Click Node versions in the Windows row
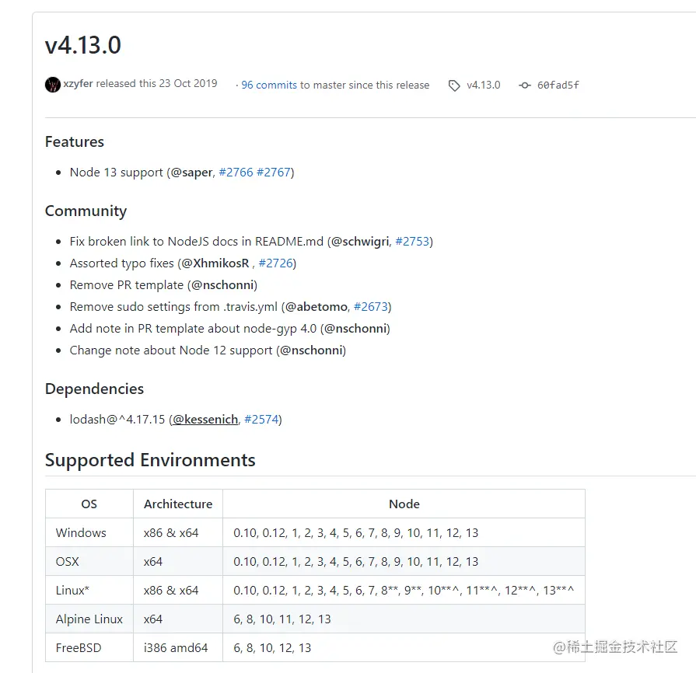696x673 pixels. coord(404,532)
